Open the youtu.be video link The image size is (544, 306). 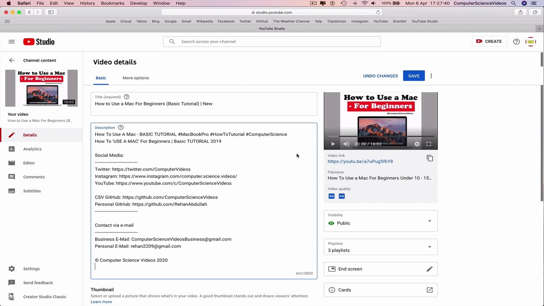360,161
